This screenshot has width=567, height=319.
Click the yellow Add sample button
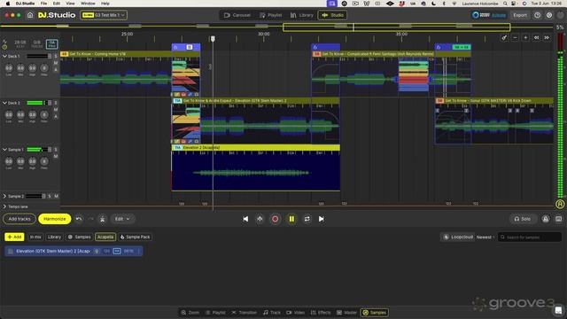tap(14, 237)
